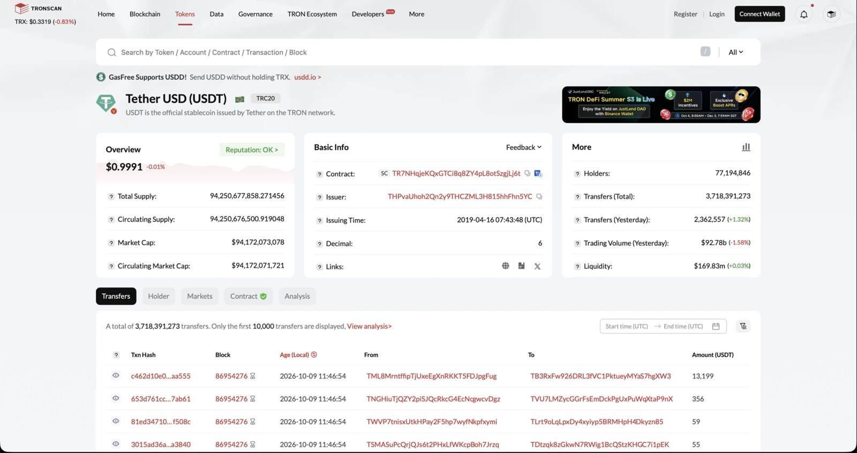Preview transaction 81ed34710...f508c eye icon
Image resolution: width=857 pixels, height=453 pixels.
click(116, 421)
